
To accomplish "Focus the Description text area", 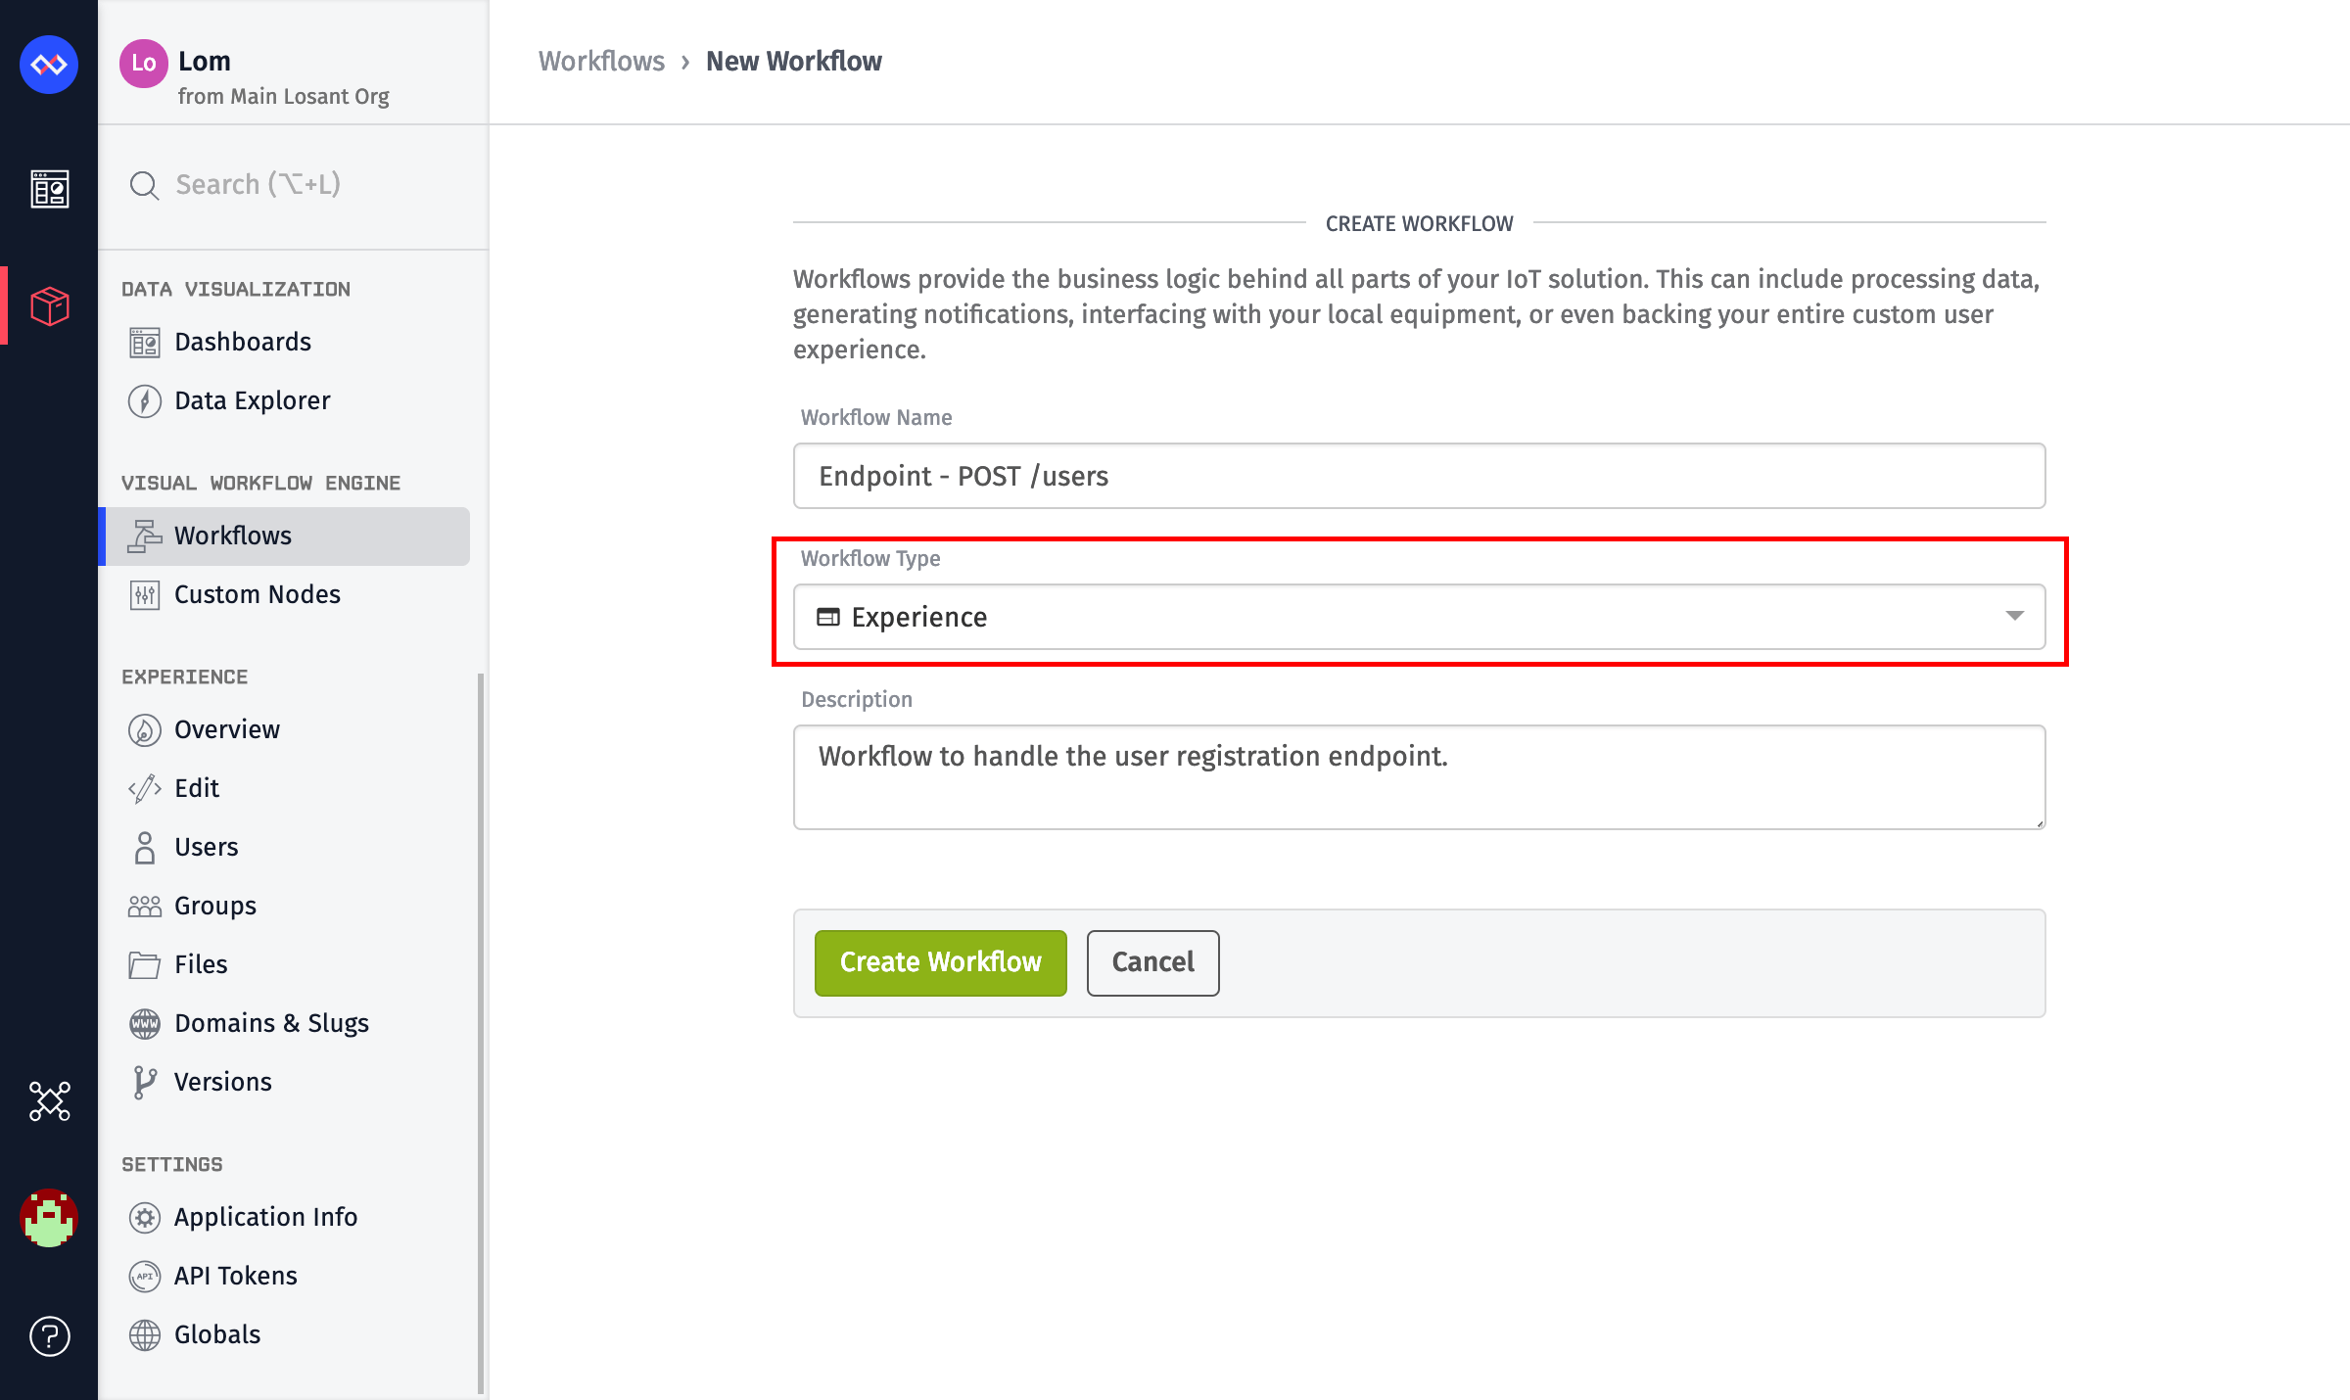I will [x=1419, y=777].
